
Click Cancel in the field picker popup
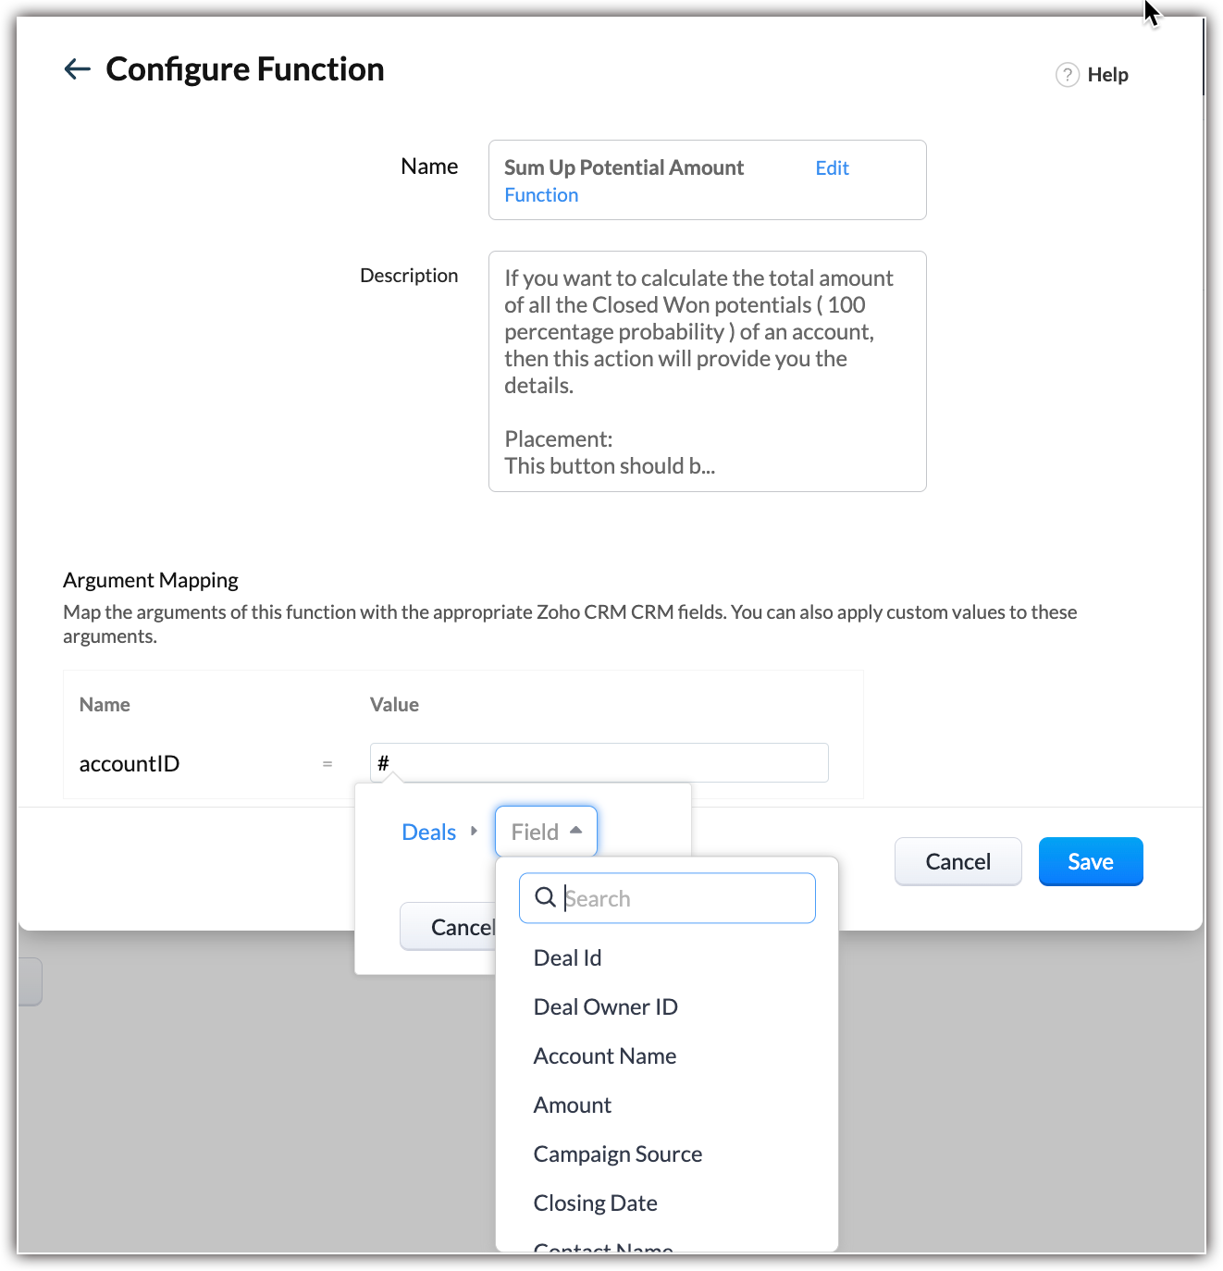[x=450, y=927]
